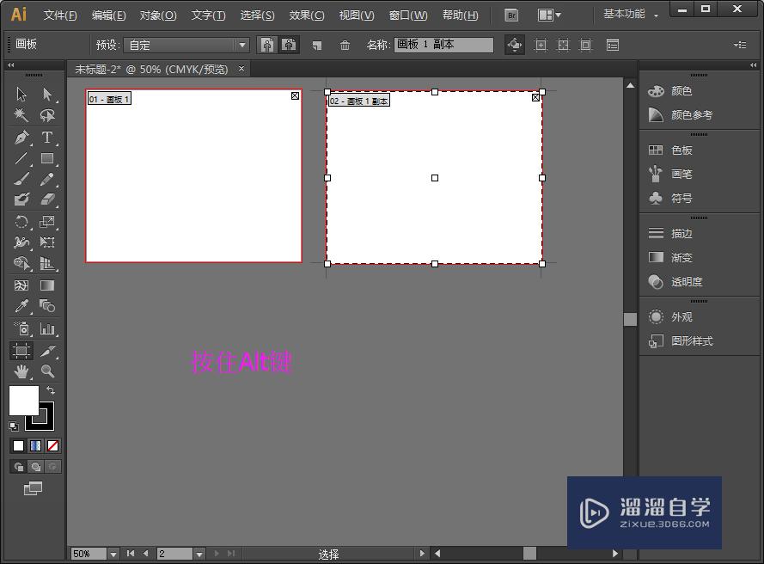Select the Mesh tool
The height and width of the screenshot is (564, 764).
(x=21, y=285)
